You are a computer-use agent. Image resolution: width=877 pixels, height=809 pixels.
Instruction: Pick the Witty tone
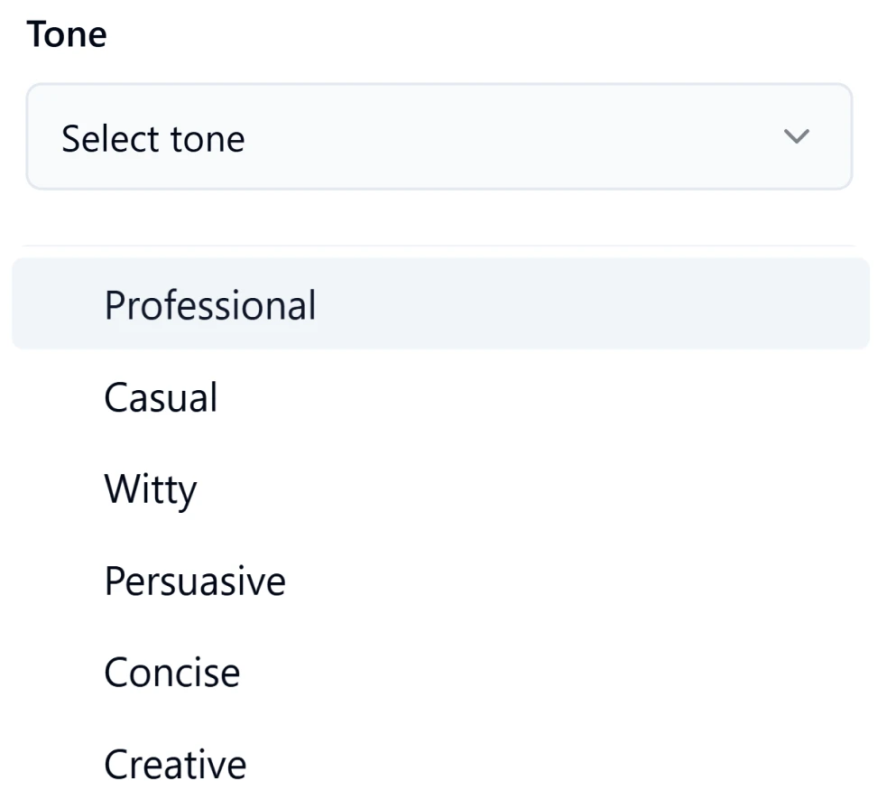151,488
